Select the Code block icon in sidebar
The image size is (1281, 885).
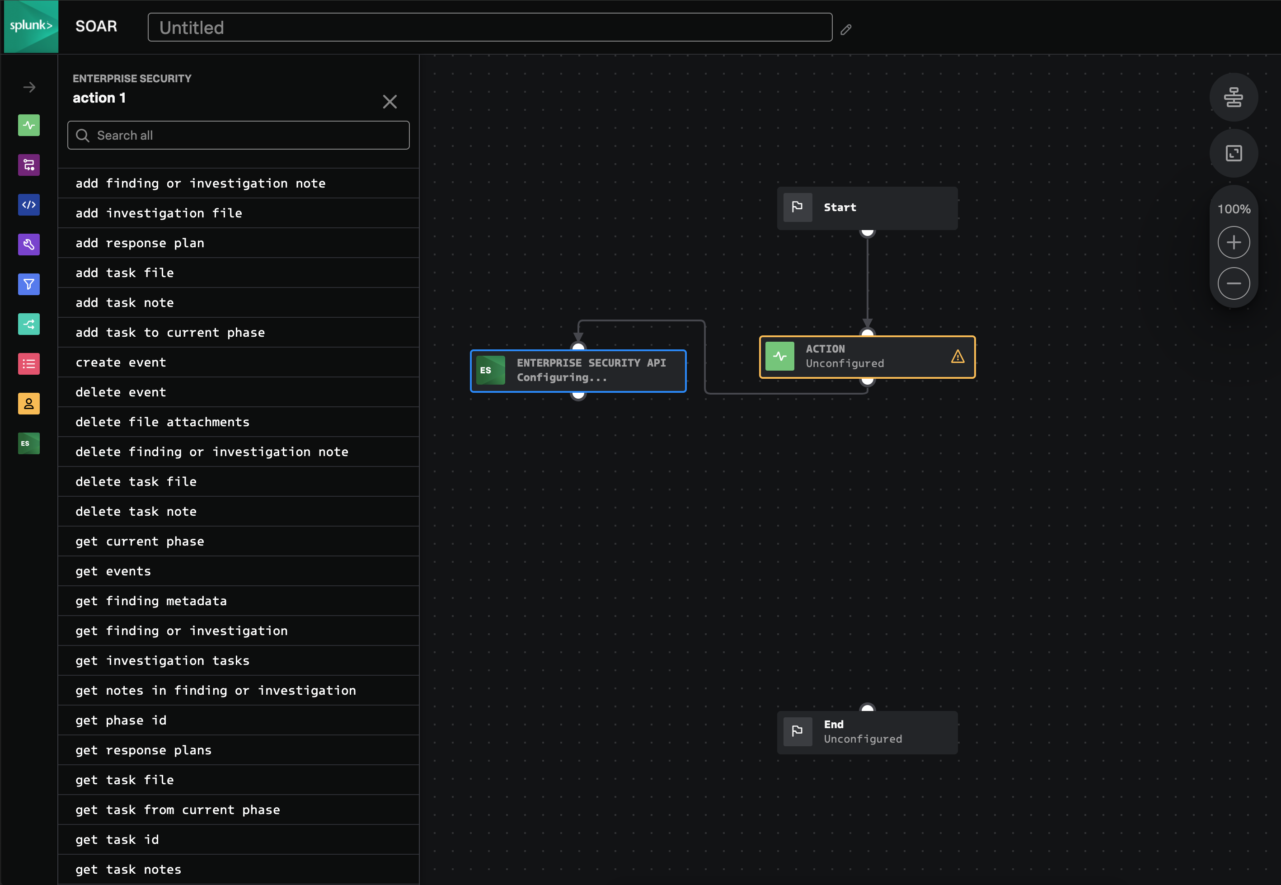coord(29,205)
